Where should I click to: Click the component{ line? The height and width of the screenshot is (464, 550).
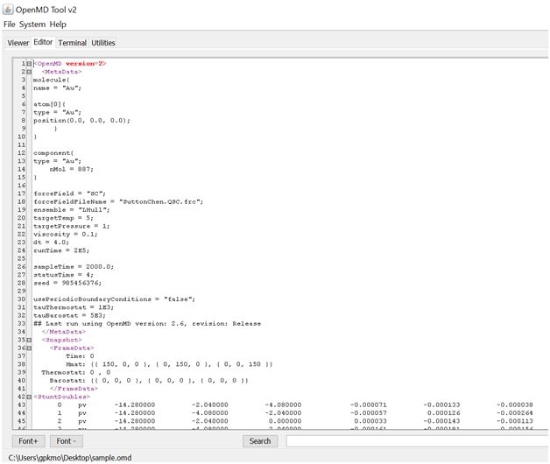tap(53, 153)
